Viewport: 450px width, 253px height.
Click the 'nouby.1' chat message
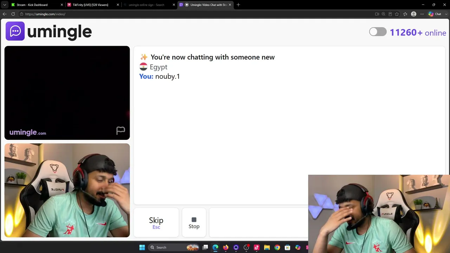[167, 76]
